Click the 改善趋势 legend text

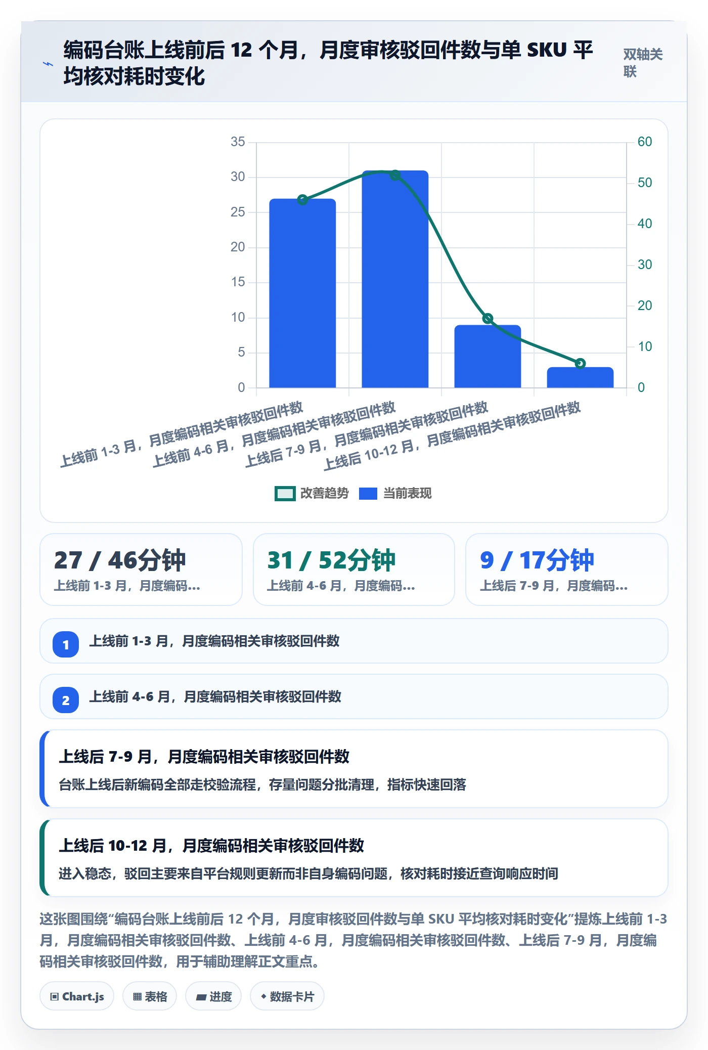point(325,494)
